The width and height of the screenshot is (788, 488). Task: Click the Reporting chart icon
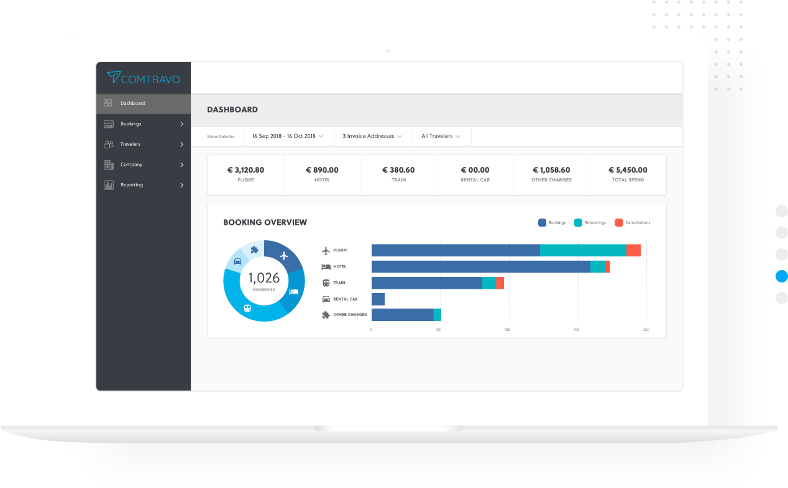108,185
